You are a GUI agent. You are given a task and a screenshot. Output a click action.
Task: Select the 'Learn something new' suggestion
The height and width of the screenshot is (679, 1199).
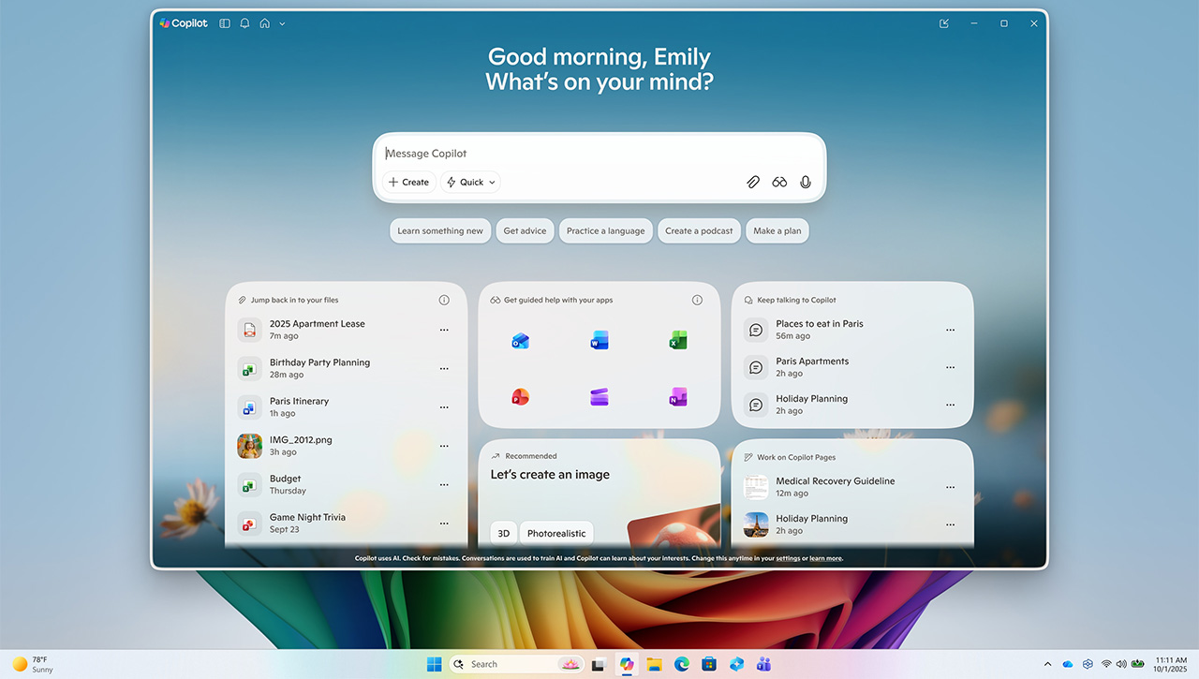[x=440, y=231]
